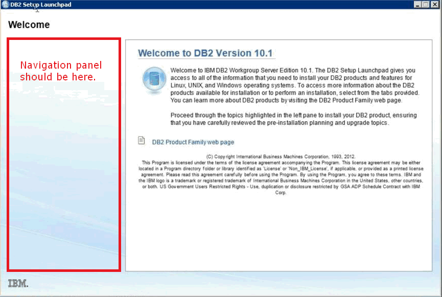This screenshot has height=297, width=442.
Task: Click the 'Welcome to DB2 Version 10.1' heading
Action: click(205, 53)
